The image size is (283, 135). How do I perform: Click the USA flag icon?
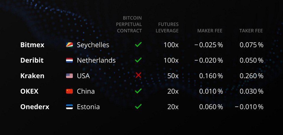[x=69, y=76]
